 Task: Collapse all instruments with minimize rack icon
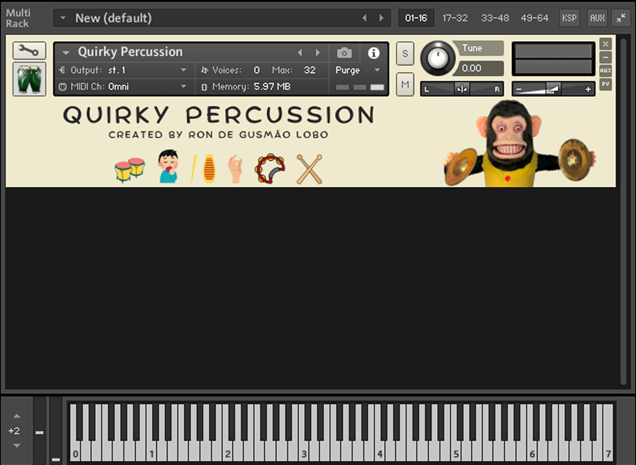pyautogui.click(x=621, y=18)
